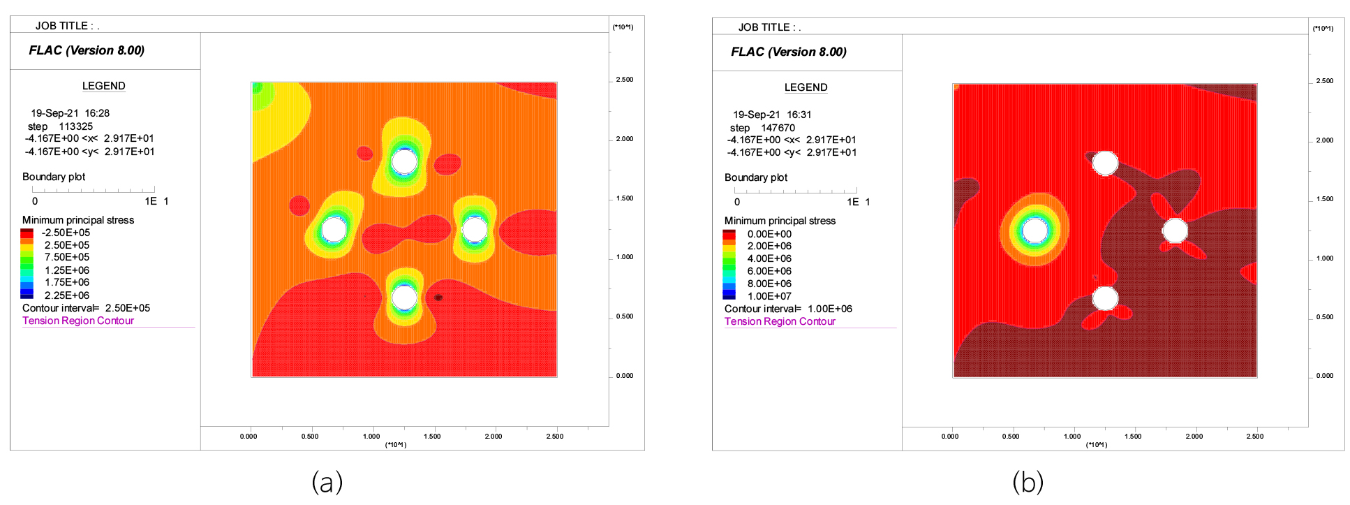Select the text step 113325
This screenshot has width=1350, height=505.
[x=60, y=126]
